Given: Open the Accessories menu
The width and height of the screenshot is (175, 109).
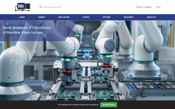Looking at the screenshot, I should [128, 17].
